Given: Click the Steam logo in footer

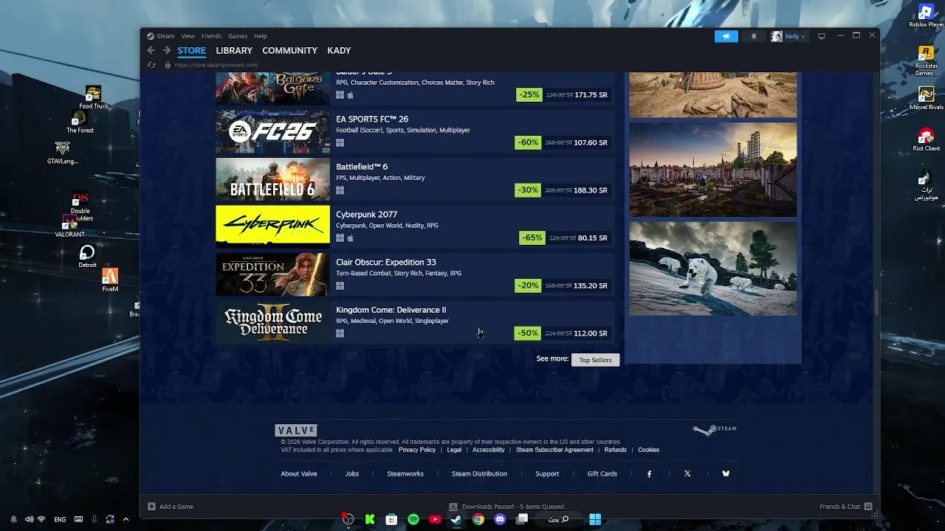Looking at the screenshot, I should 715,429.
